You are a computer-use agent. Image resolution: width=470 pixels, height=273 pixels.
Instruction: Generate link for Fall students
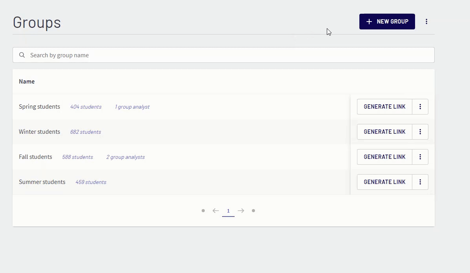[x=384, y=157]
